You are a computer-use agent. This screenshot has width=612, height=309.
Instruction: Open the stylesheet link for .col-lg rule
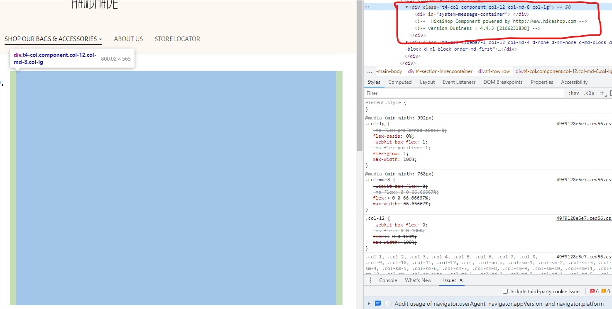point(584,124)
